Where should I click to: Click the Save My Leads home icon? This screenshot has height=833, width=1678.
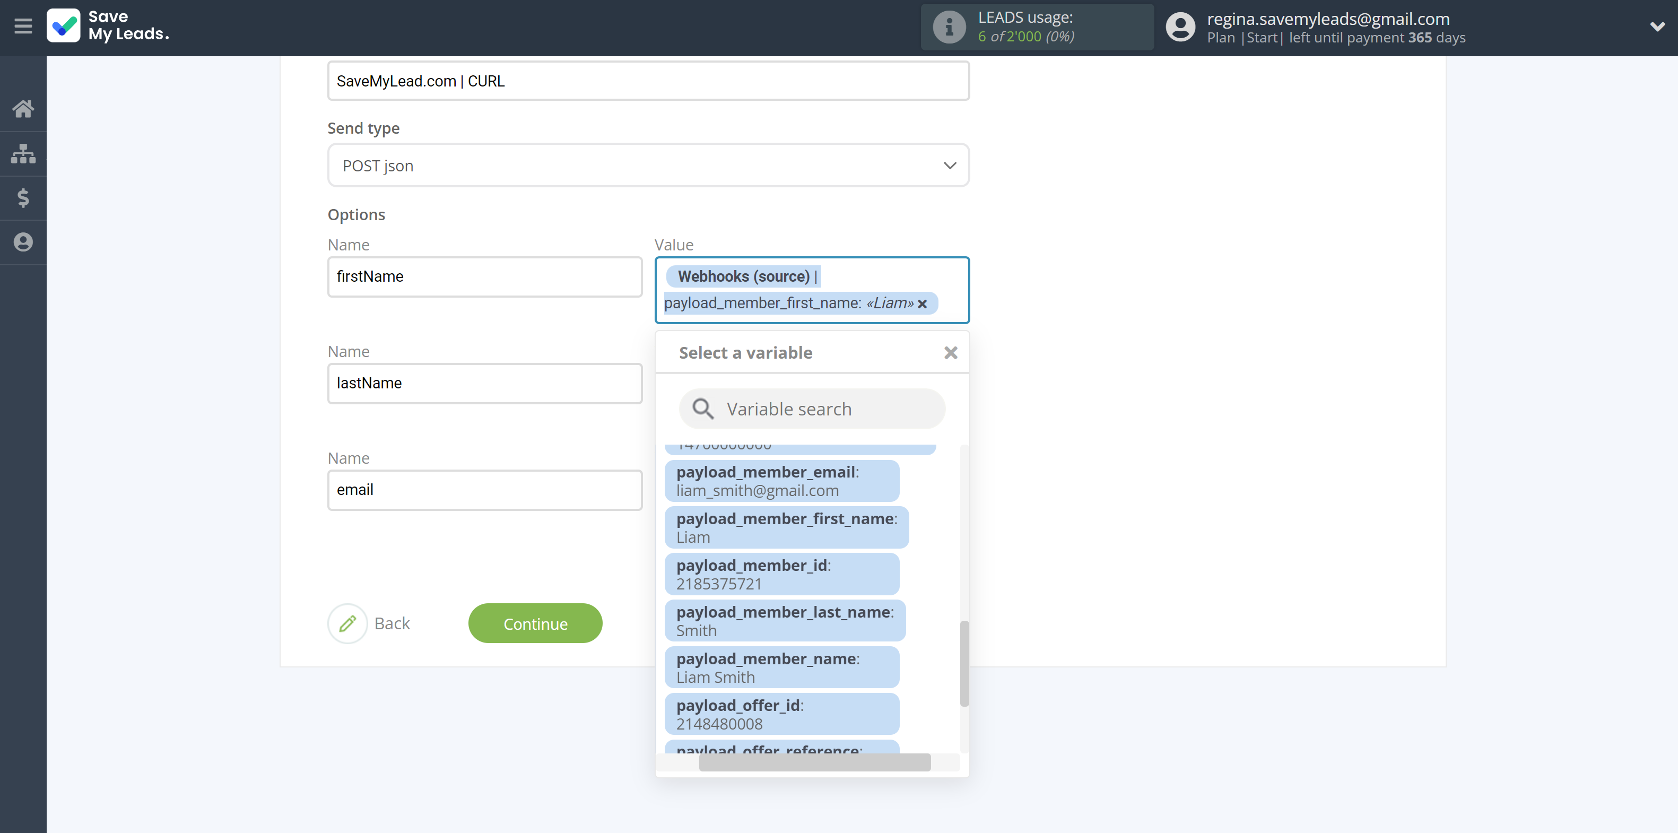(x=23, y=107)
